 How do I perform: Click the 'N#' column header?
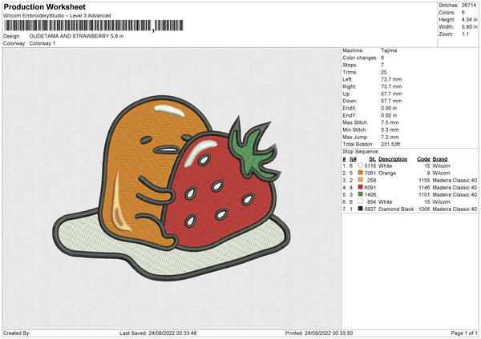[x=353, y=159]
